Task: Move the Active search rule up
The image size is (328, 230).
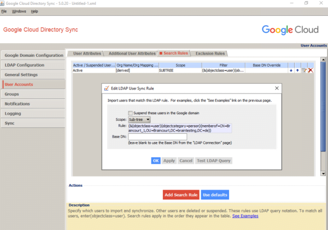Action: pyautogui.click(x=297, y=70)
